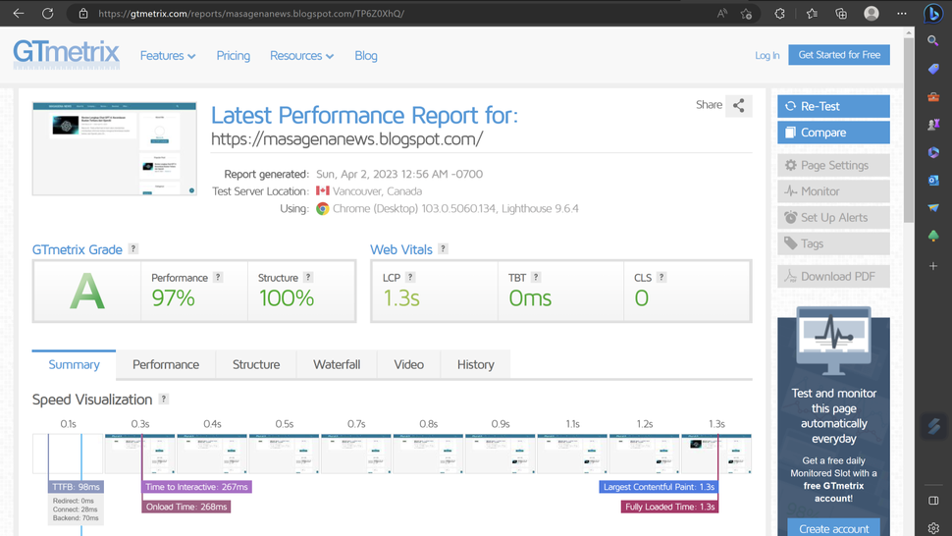Click the Log In link
Image resolution: width=952 pixels, height=536 pixels.
pyautogui.click(x=767, y=55)
